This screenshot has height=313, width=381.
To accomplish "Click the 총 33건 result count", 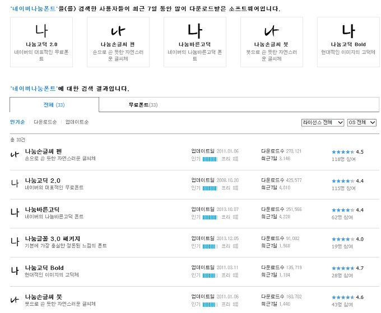I will (17, 140).
